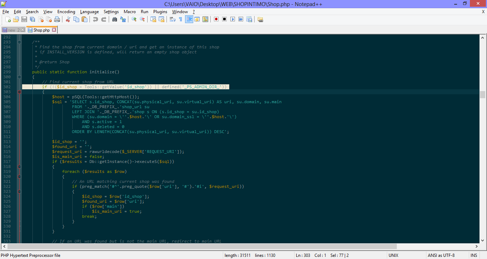Collapse the foreach fold marker at line 320
Viewport: 487px width, 259px height.
(20, 176)
